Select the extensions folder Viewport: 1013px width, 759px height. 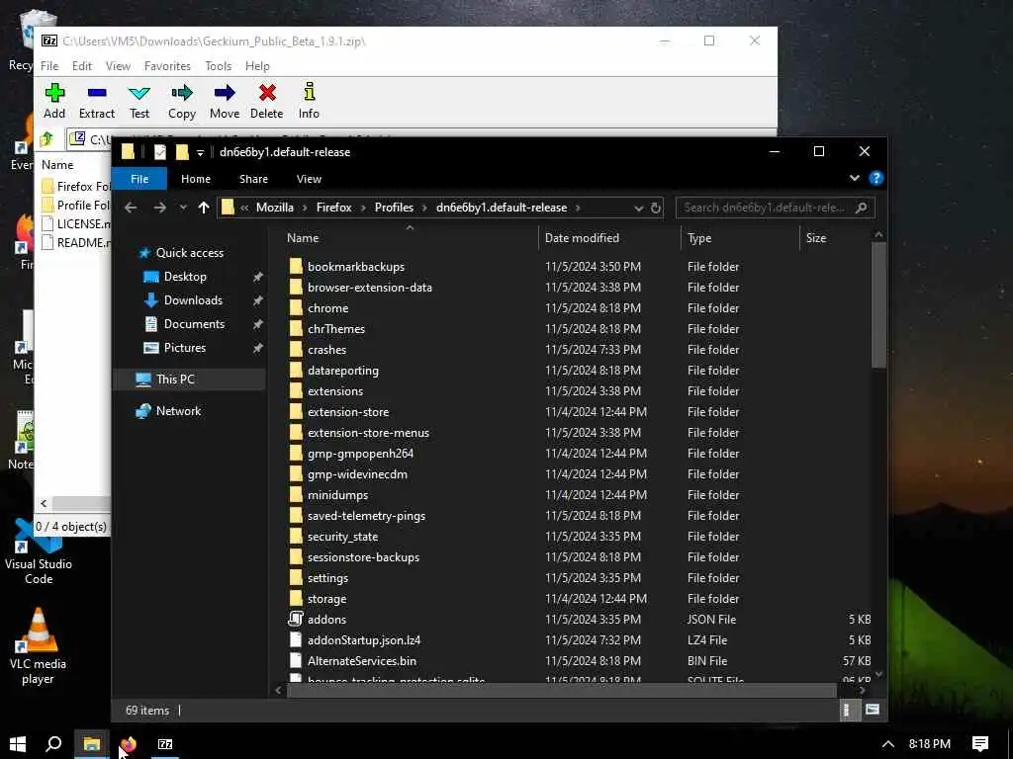pyautogui.click(x=334, y=391)
